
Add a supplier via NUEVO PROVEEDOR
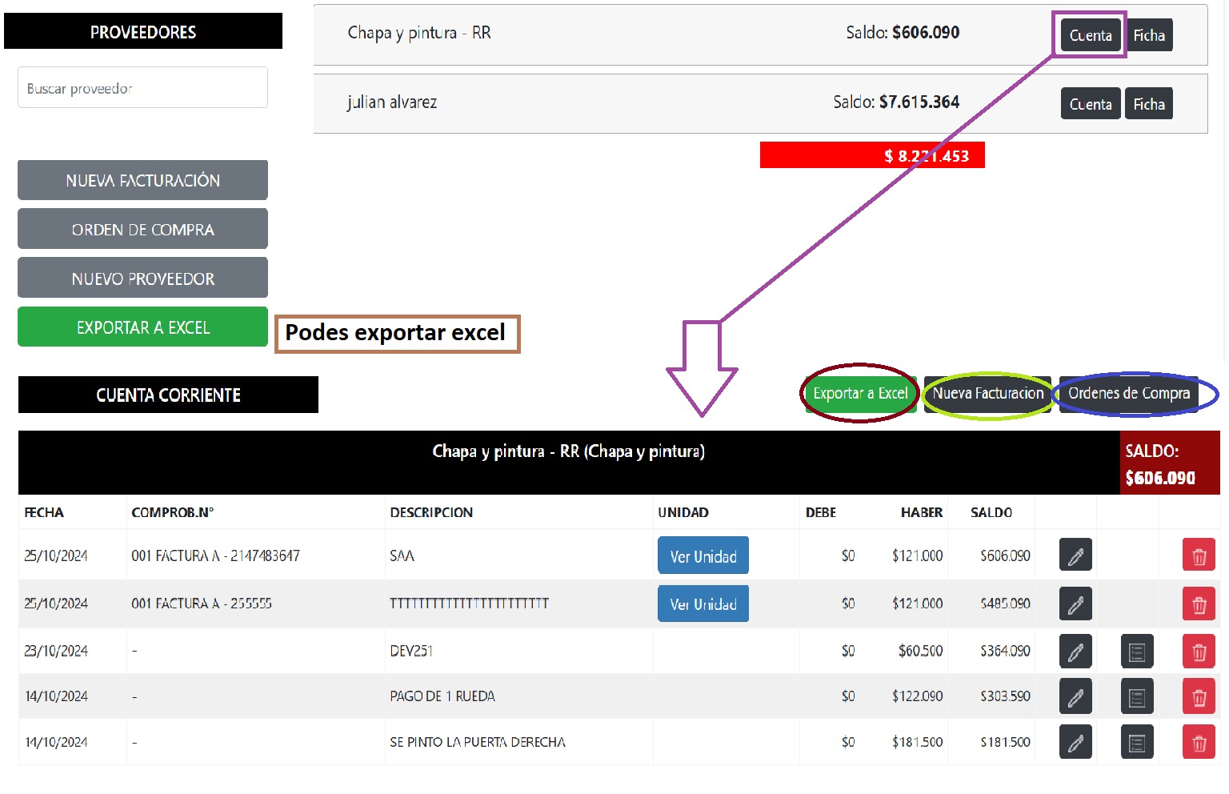(x=142, y=278)
